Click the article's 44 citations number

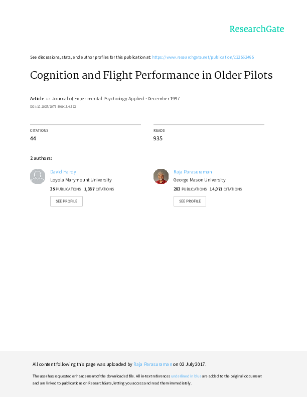[33, 138]
